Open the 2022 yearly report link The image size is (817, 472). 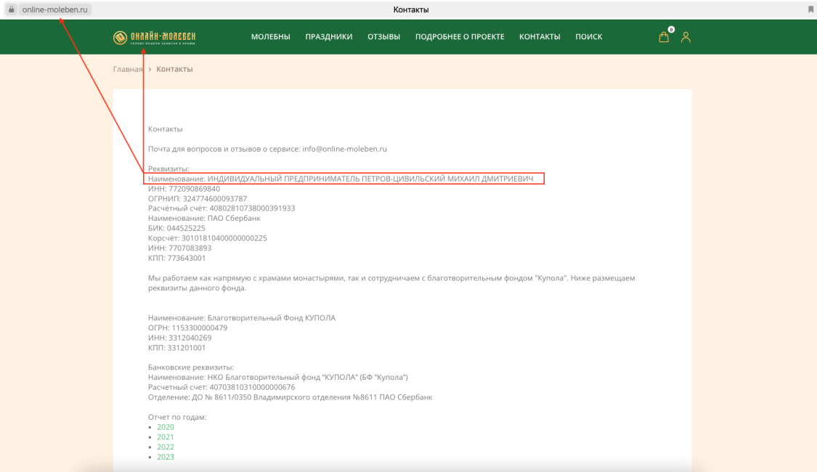click(165, 447)
